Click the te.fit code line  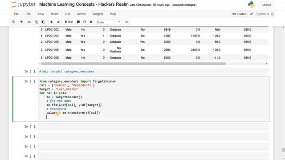pyautogui.click(x=74, y=105)
